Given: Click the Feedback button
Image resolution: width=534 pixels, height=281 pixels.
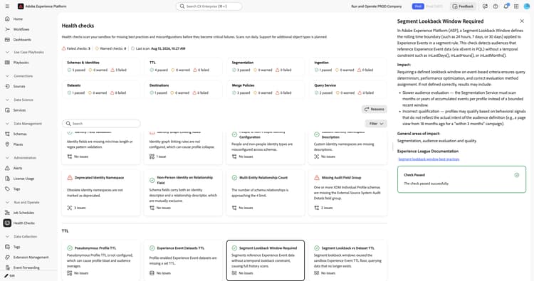Looking at the screenshot, I should click(463, 6).
